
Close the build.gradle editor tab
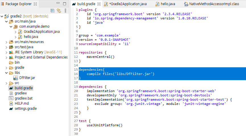click(x=99, y=4)
